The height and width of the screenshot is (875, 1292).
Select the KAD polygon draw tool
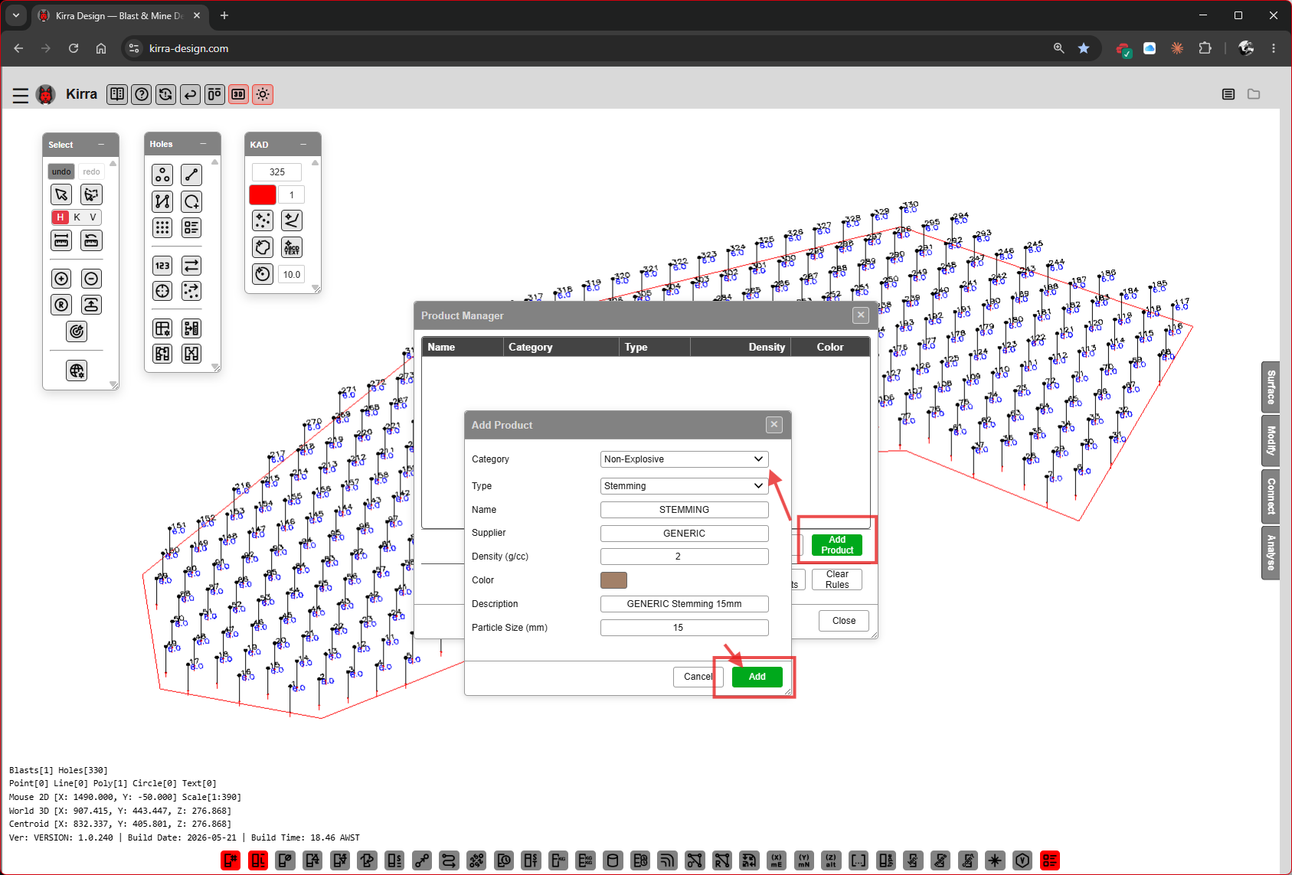point(263,247)
